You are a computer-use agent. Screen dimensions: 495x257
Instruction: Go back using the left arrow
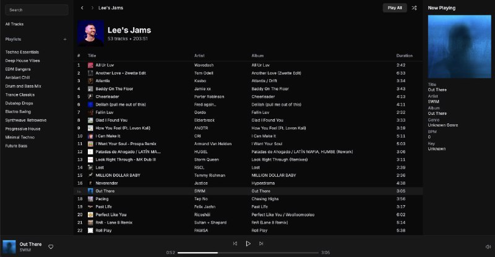[x=82, y=8]
